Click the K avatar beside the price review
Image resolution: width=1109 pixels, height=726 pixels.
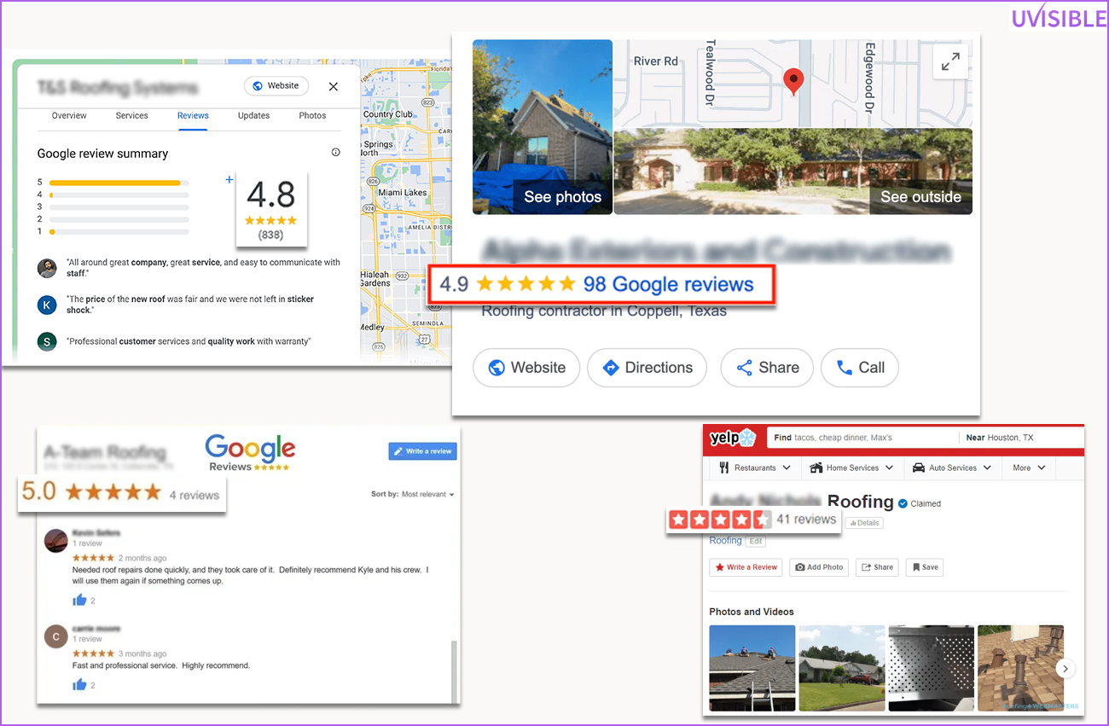47,305
